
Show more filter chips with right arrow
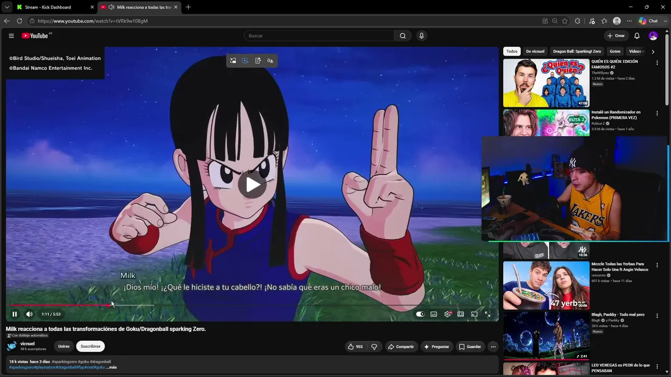(653, 51)
